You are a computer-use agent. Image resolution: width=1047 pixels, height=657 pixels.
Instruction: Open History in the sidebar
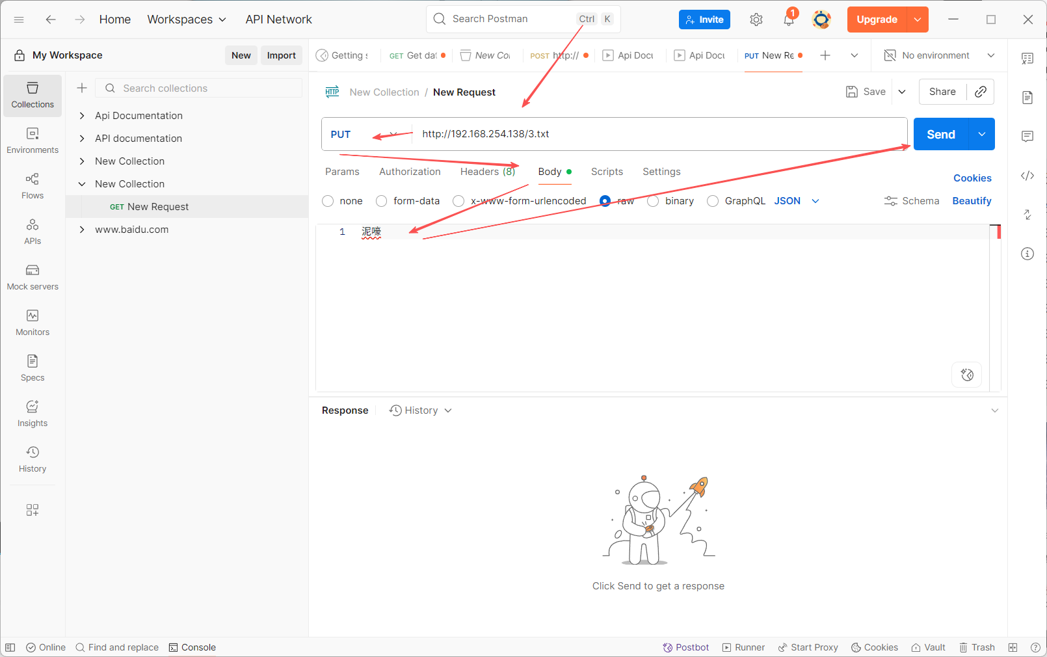pyautogui.click(x=33, y=460)
